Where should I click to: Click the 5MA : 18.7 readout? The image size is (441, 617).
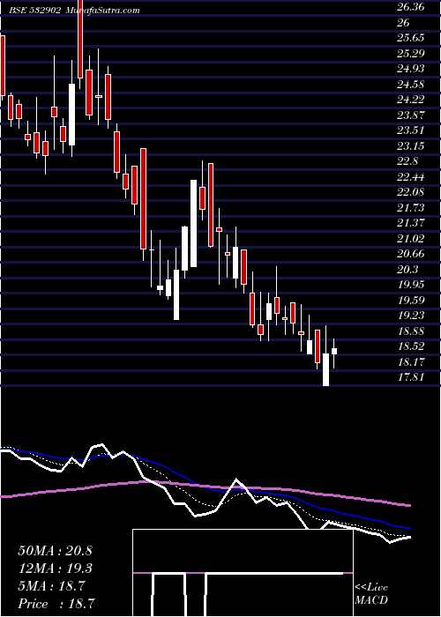(51, 586)
